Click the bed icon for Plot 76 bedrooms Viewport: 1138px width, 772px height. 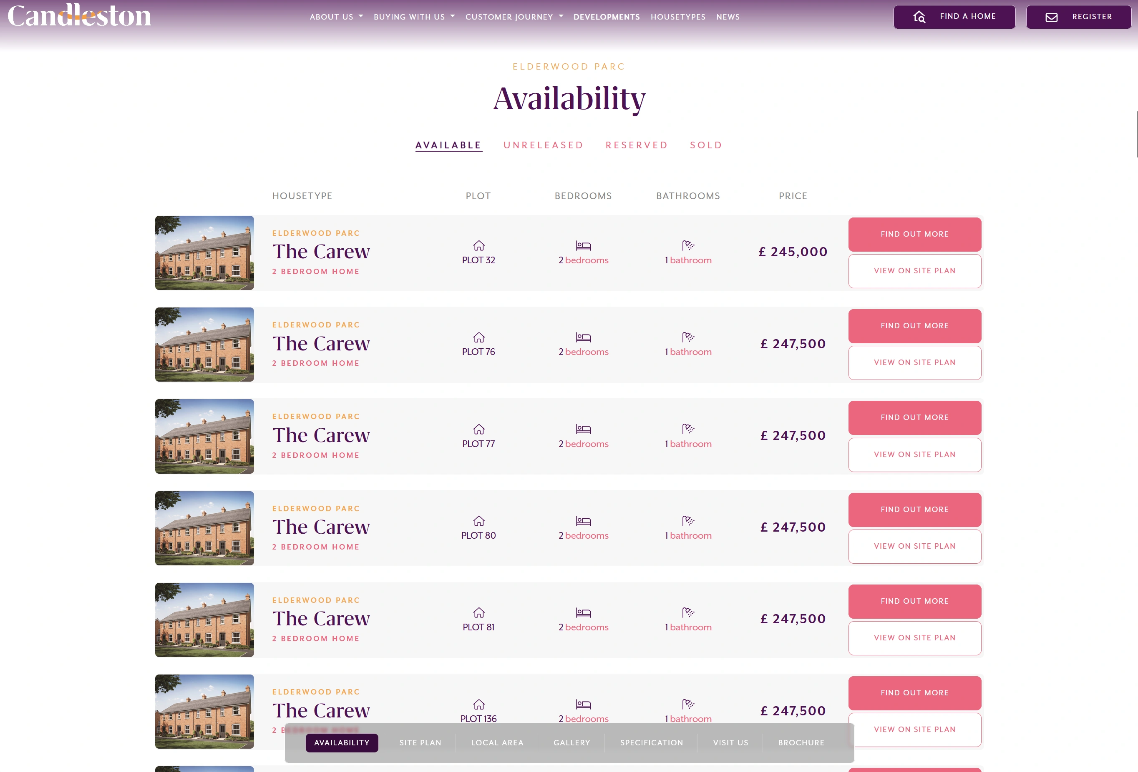click(x=584, y=337)
